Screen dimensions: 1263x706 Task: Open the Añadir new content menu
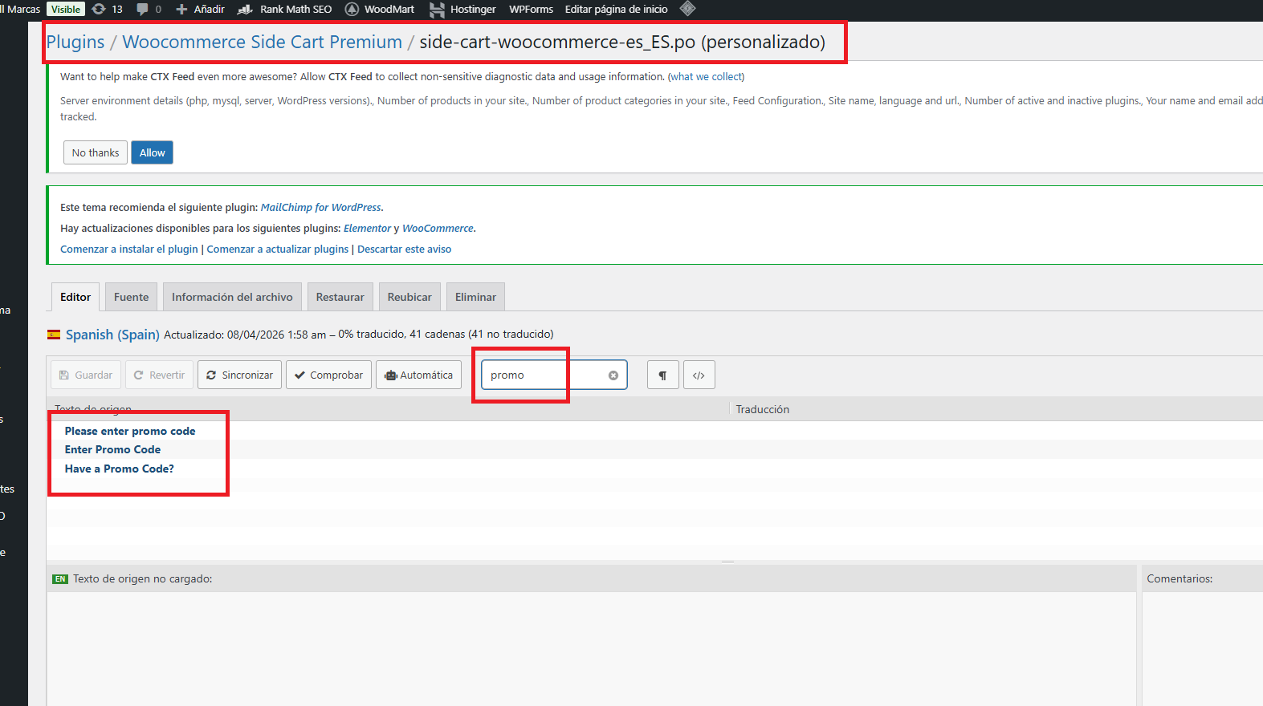(x=200, y=9)
